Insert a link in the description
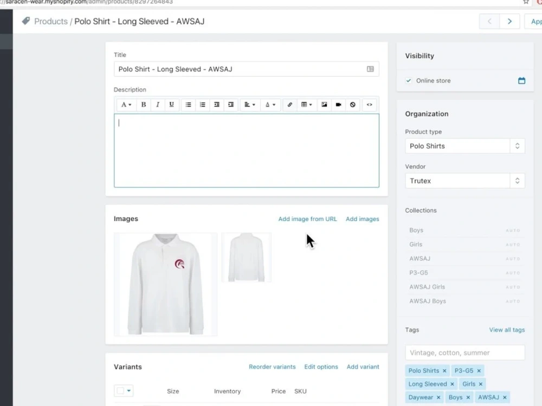 coord(289,104)
